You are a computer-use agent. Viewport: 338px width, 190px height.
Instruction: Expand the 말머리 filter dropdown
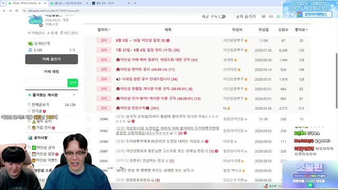click(x=104, y=30)
